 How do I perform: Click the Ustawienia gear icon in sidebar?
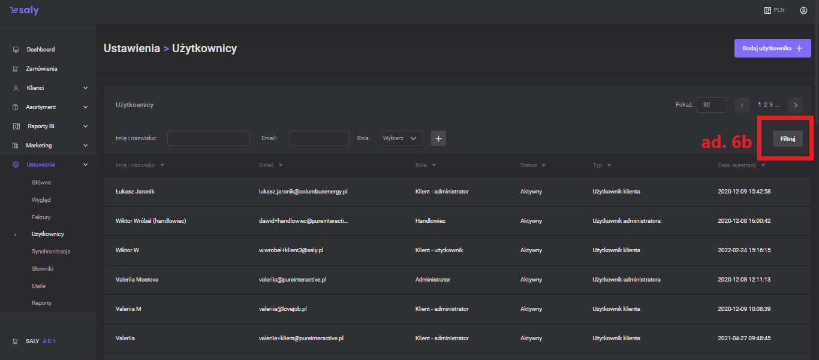16,165
